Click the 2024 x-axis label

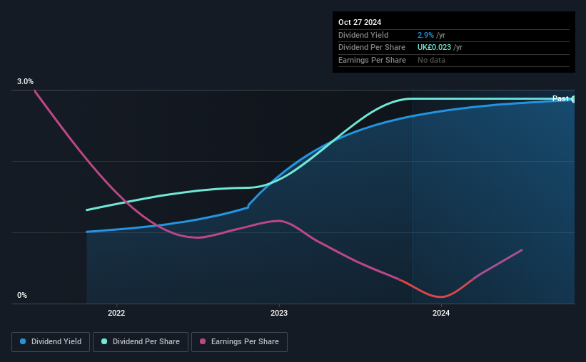441,313
